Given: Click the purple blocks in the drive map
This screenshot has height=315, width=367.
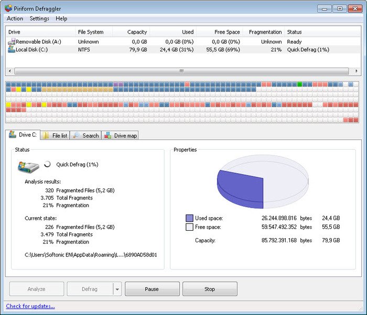Looking at the screenshot, I should (x=118, y=84).
